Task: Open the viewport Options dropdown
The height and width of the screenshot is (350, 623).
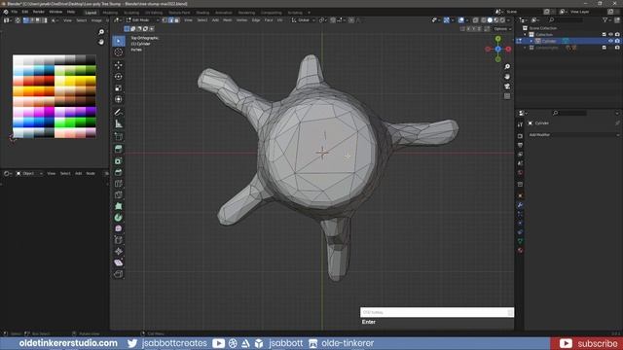Action: tap(502, 29)
